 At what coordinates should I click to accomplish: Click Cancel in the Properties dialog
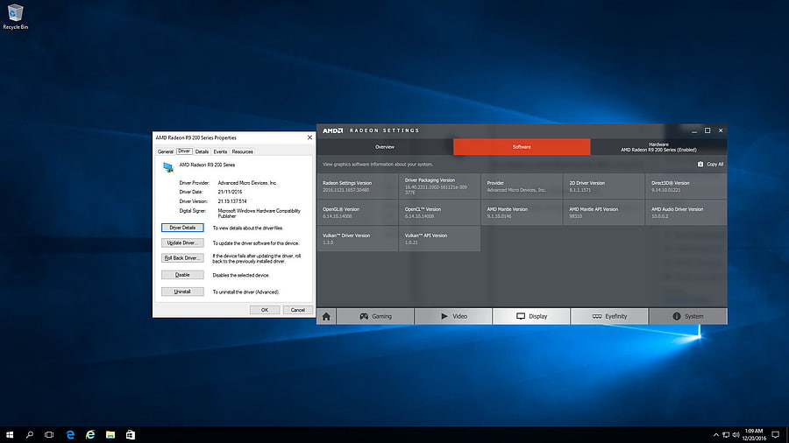point(298,310)
